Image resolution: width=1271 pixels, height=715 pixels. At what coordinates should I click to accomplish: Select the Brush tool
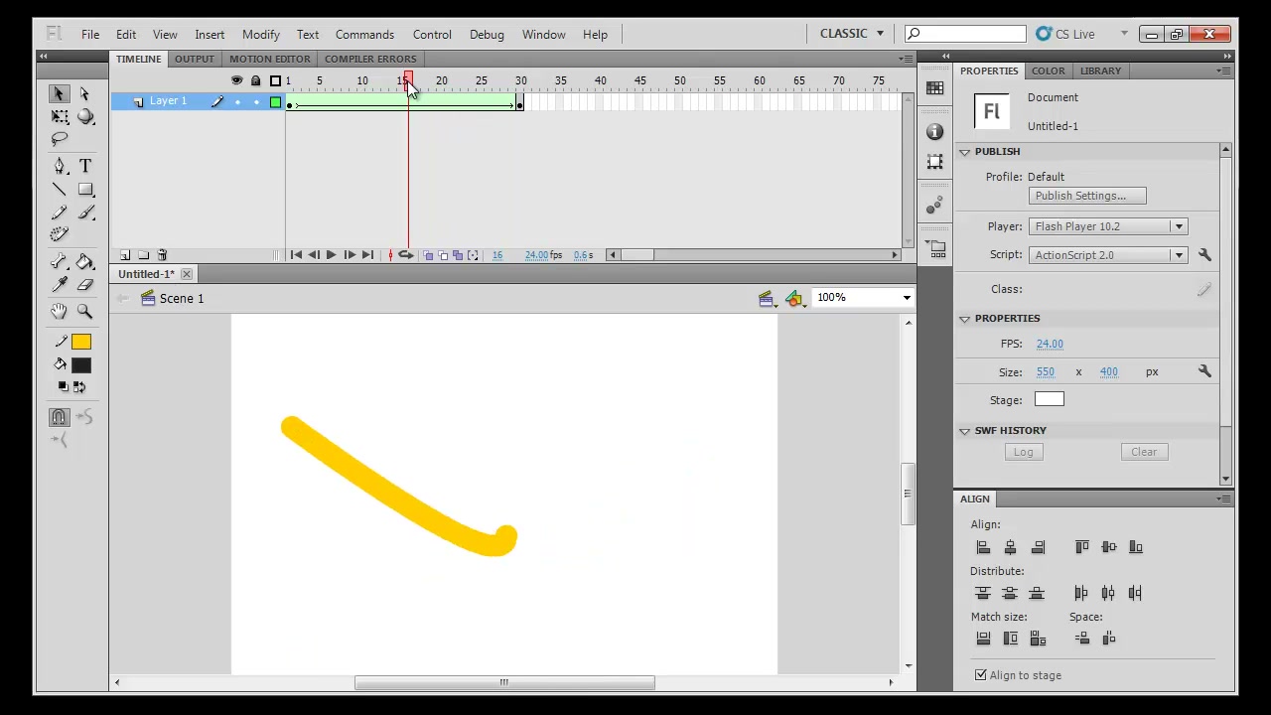(85, 213)
